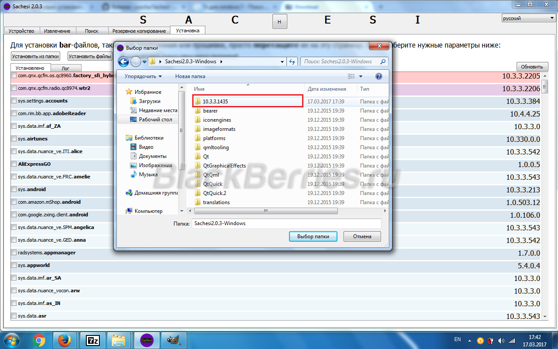Click the refresh icon beside the address bar
The height and width of the screenshot is (349, 558).
tap(293, 62)
